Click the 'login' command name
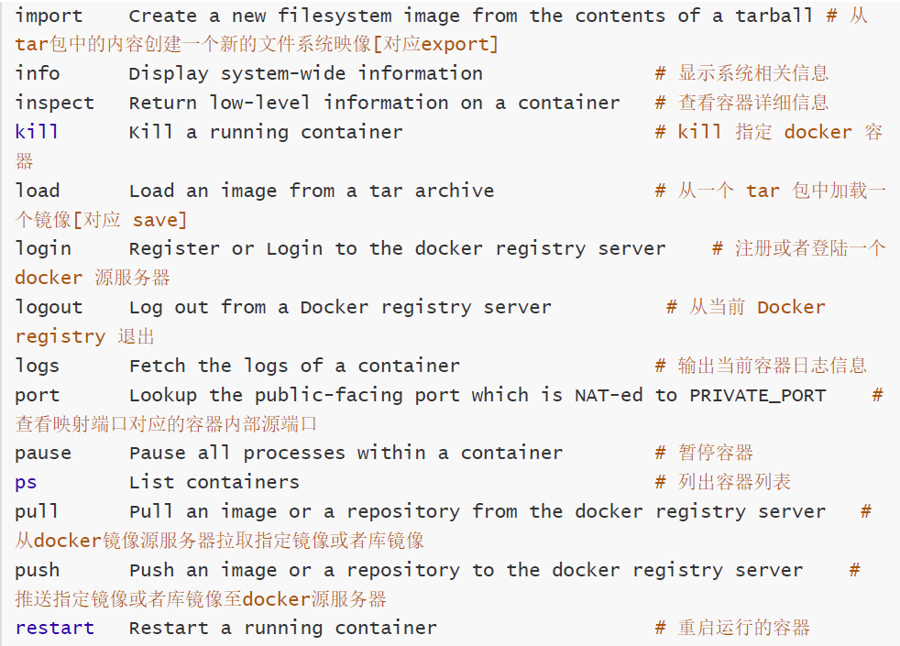900x646 pixels. click(43, 248)
